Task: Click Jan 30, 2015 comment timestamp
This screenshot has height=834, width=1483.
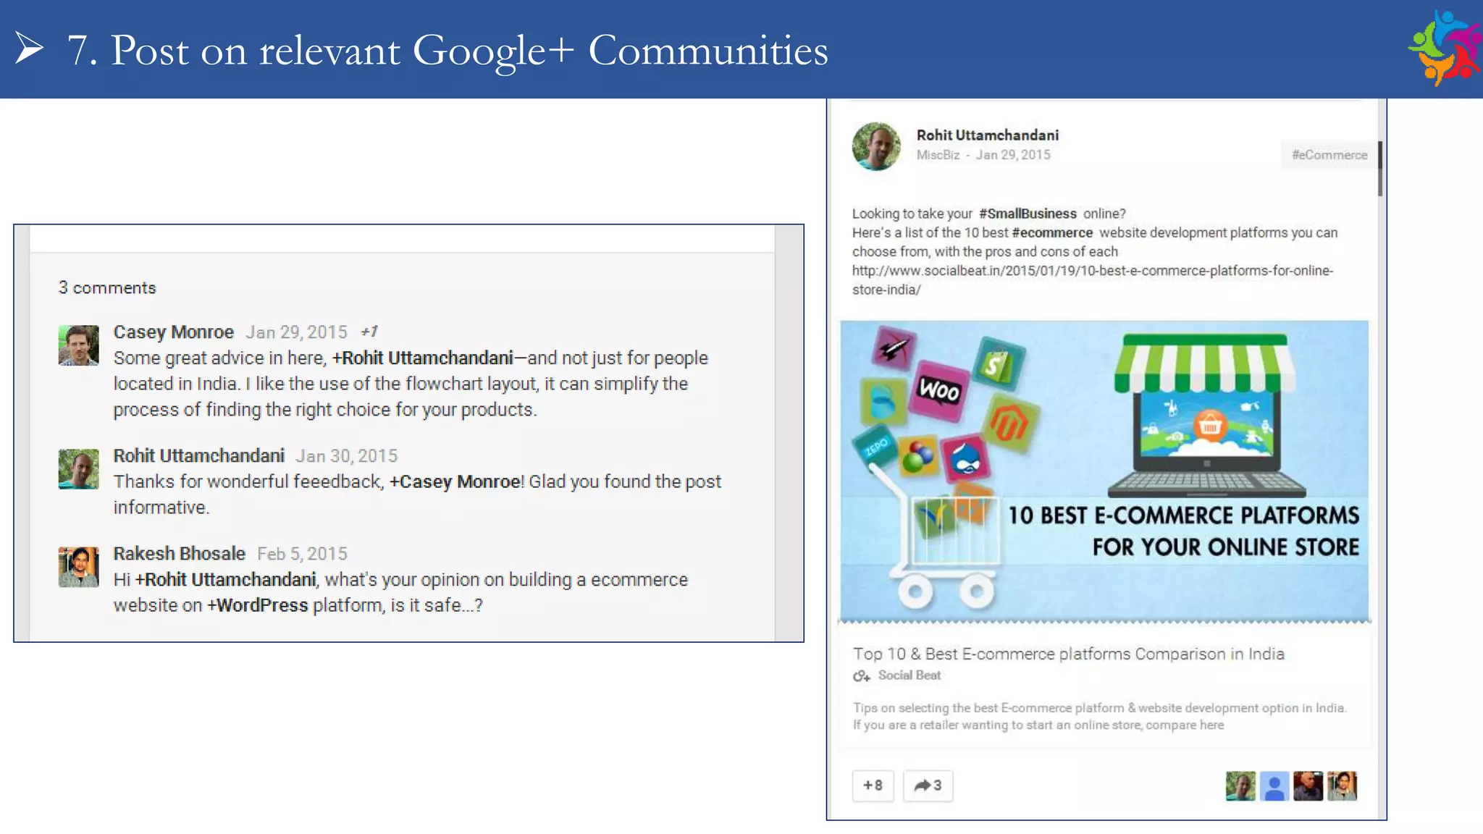Action: click(x=347, y=456)
